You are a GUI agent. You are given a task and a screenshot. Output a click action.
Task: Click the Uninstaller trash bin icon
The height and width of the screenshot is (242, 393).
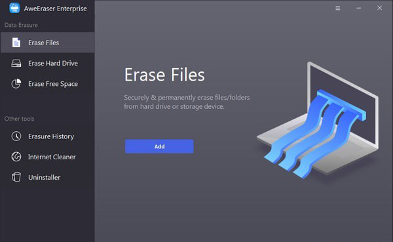[16, 177]
